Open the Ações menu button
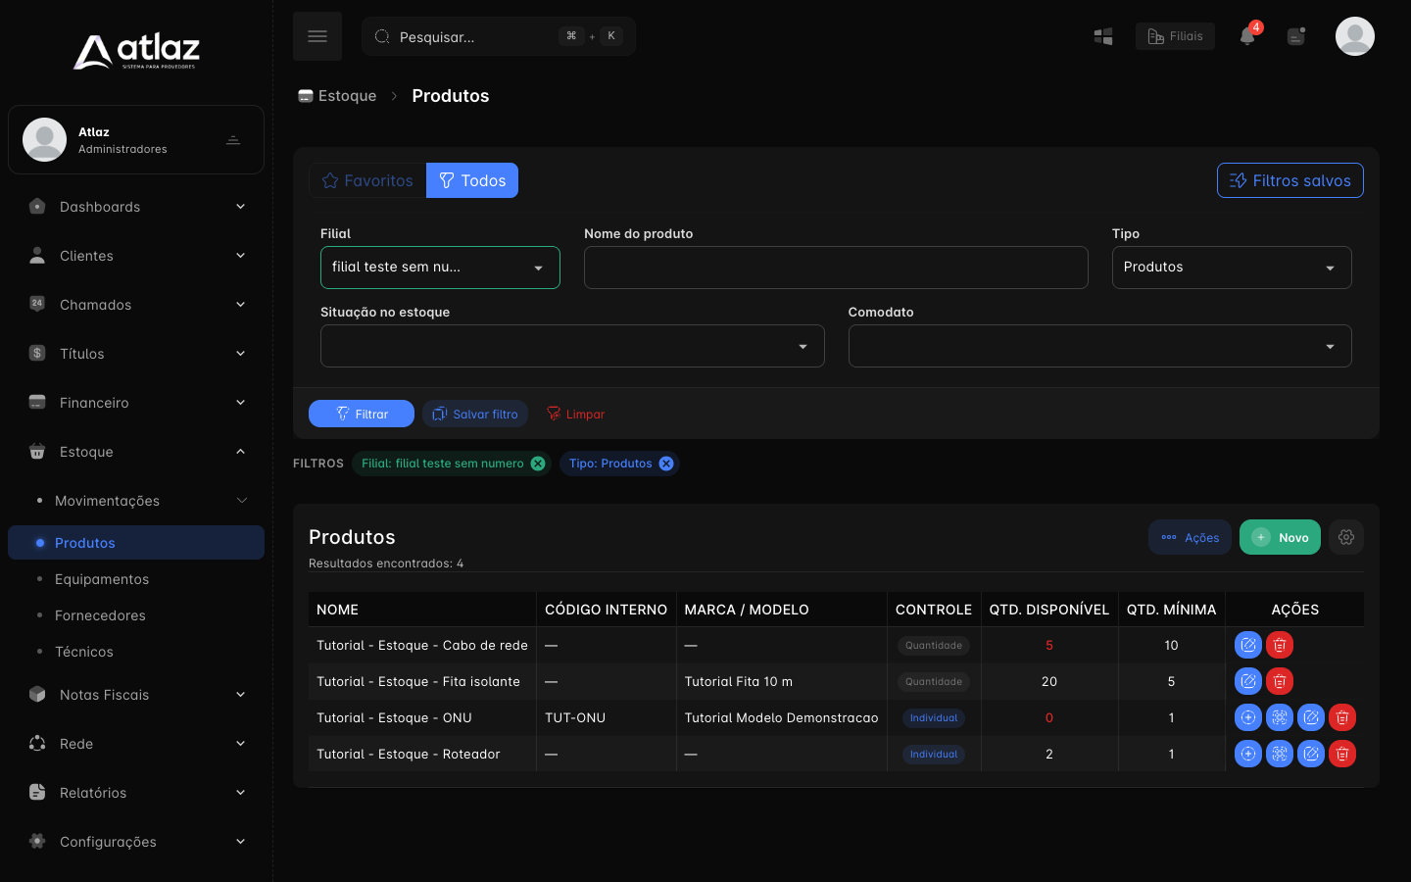 coord(1190,537)
